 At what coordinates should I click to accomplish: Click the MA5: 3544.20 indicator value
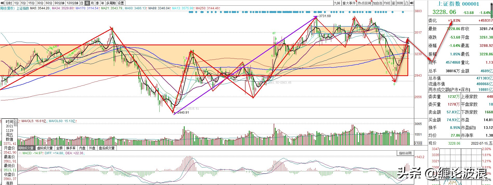pos(40,8)
